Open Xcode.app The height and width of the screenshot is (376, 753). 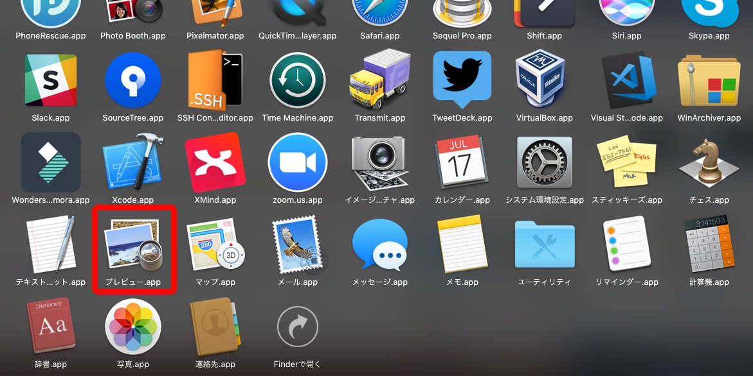[x=133, y=162]
